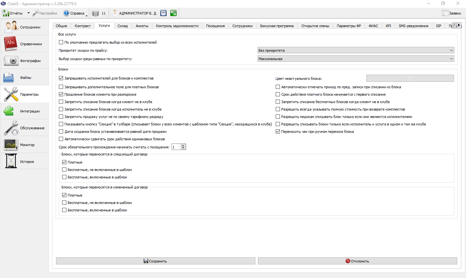Uncheck 'Переносить чек при ручном переносе блока'
The image size is (466, 278).
[278, 132]
